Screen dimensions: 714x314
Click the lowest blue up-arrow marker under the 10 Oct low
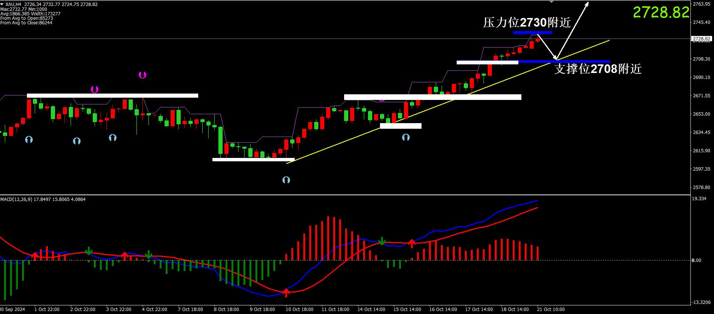coord(286,180)
